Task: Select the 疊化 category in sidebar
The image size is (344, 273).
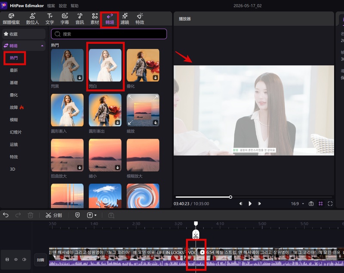Action: click(x=14, y=95)
